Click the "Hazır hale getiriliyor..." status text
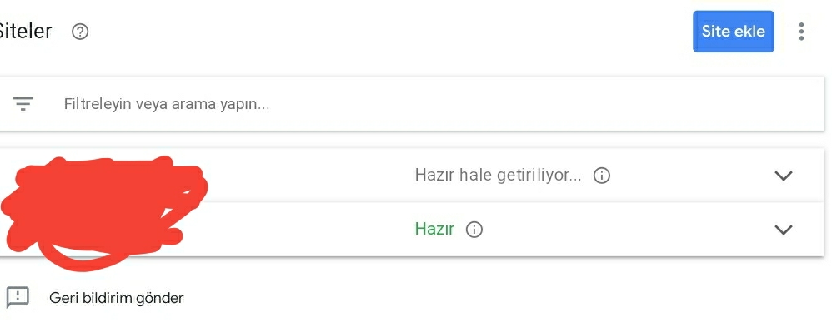The image size is (832, 327). click(498, 175)
